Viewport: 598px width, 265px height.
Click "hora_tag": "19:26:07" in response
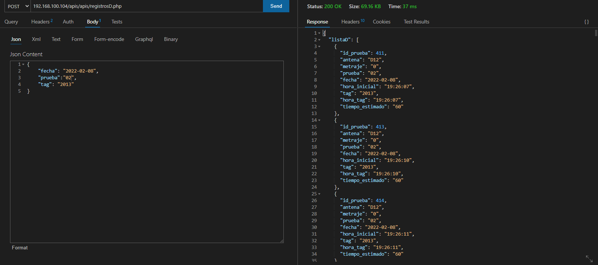click(372, 100)
